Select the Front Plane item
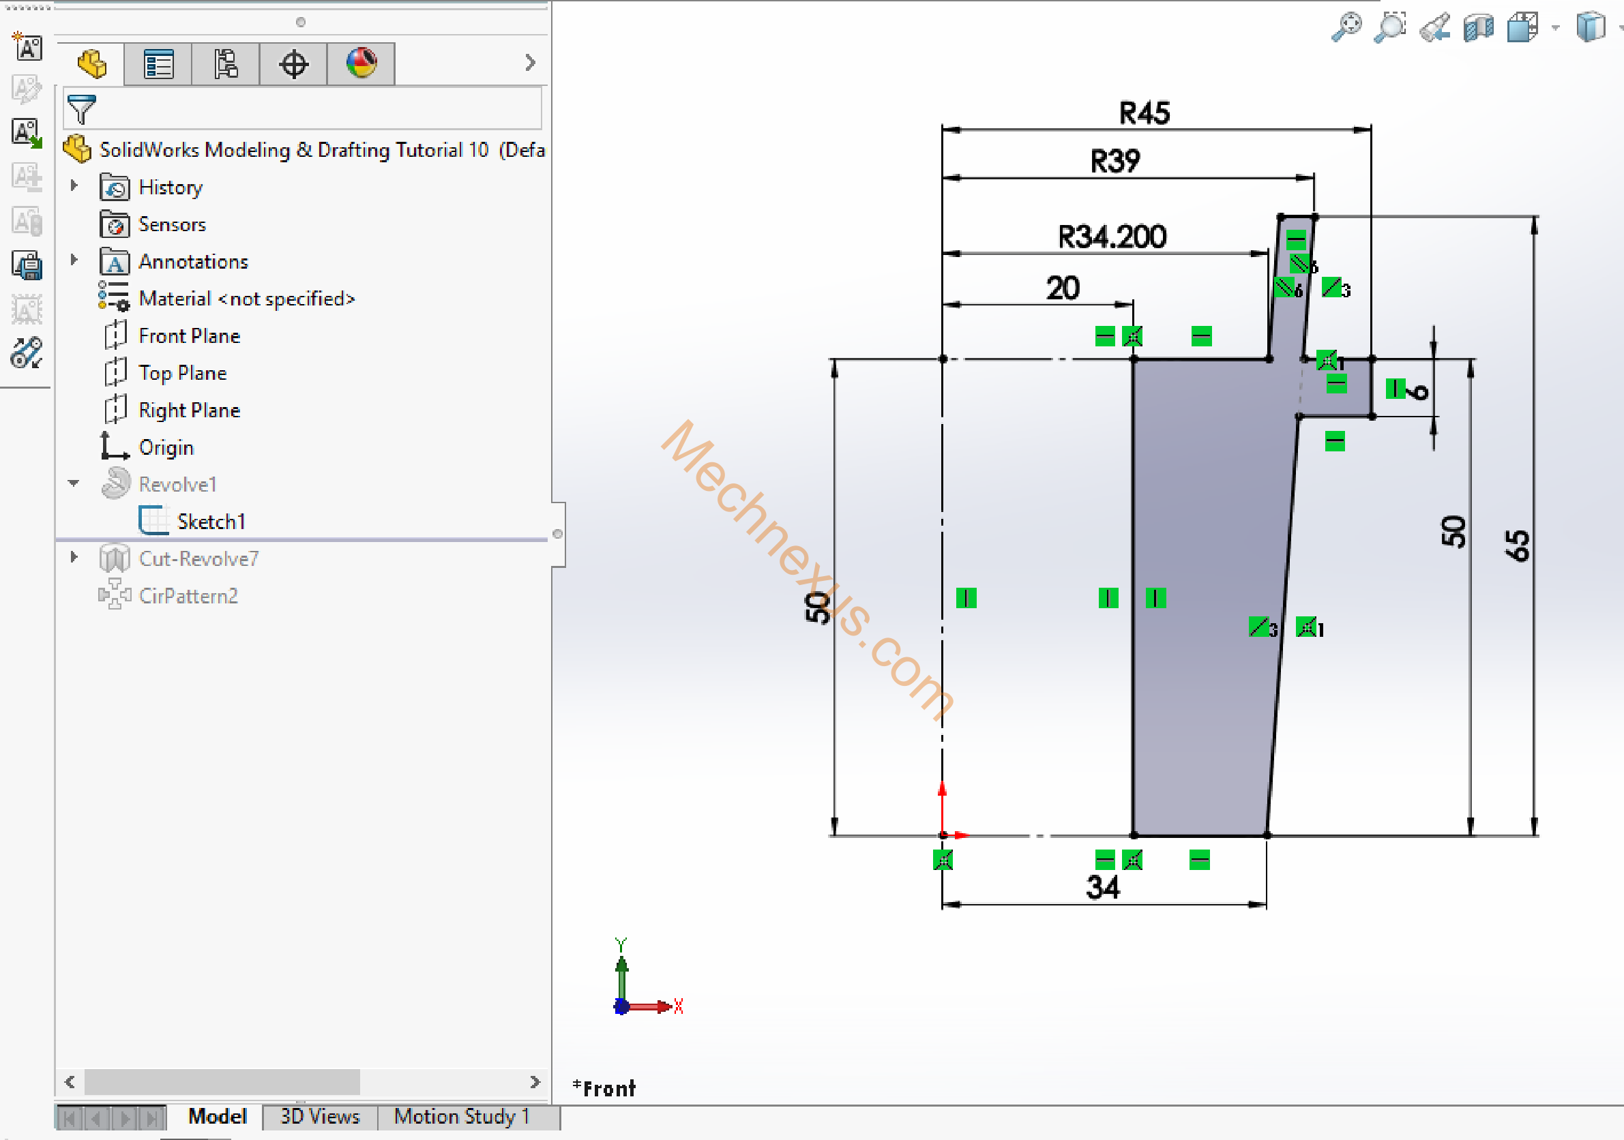The height and width of the screenshot is (1140, 1624). pos(189,336)
